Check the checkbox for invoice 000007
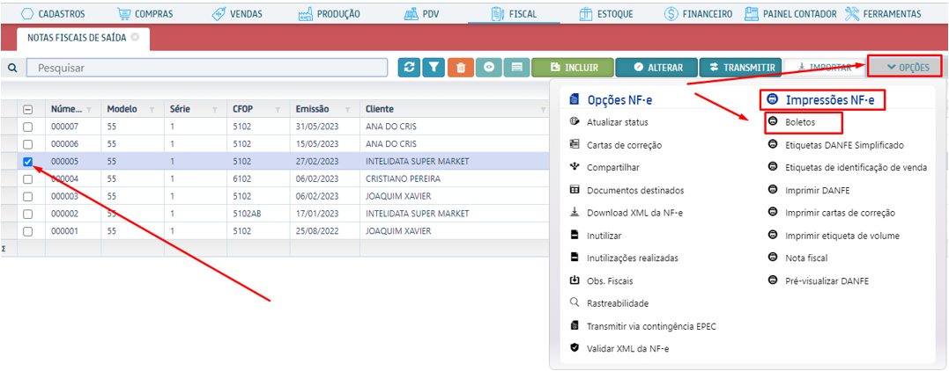Viewport: 949px width, 371px height. [27, 127]
